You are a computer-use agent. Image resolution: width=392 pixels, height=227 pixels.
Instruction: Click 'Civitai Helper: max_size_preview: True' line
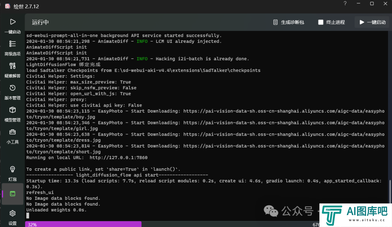[78, 82]
